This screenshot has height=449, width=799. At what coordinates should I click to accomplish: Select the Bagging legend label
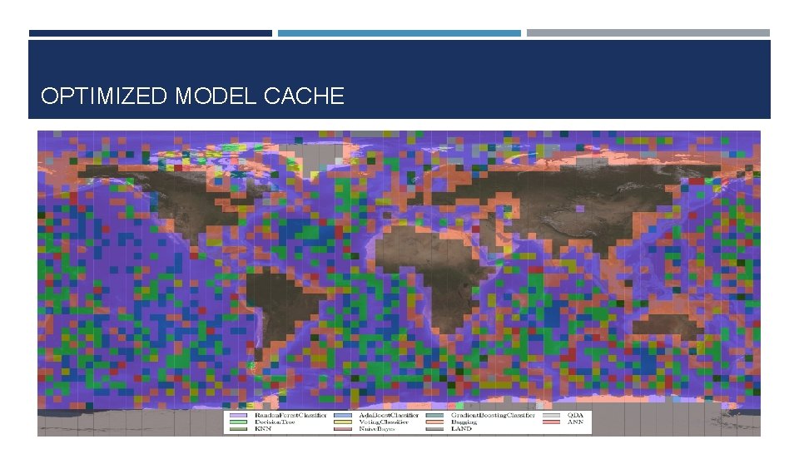coord(464,422)
